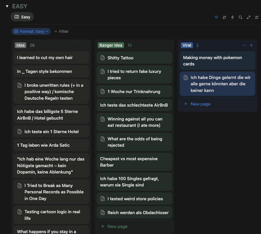This screenshot has width=261, height=234.
Task: Click the Banger idea column label
Action: (x=111, y=45)
